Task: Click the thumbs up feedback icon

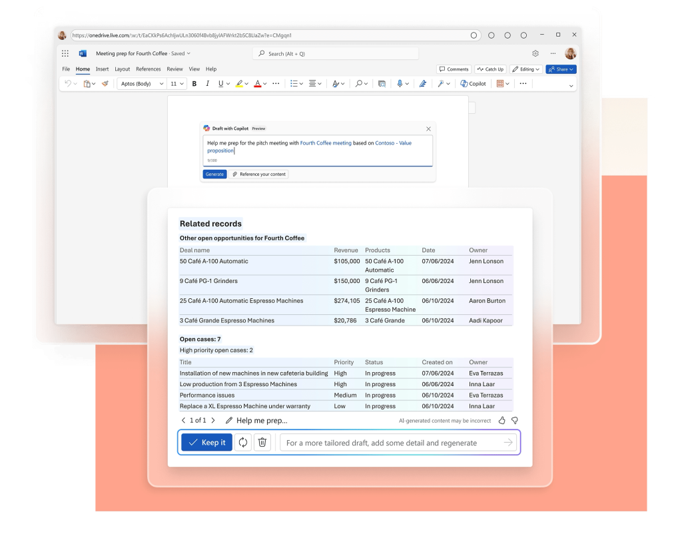Action: pyautogui.click(x=502, y=420)
